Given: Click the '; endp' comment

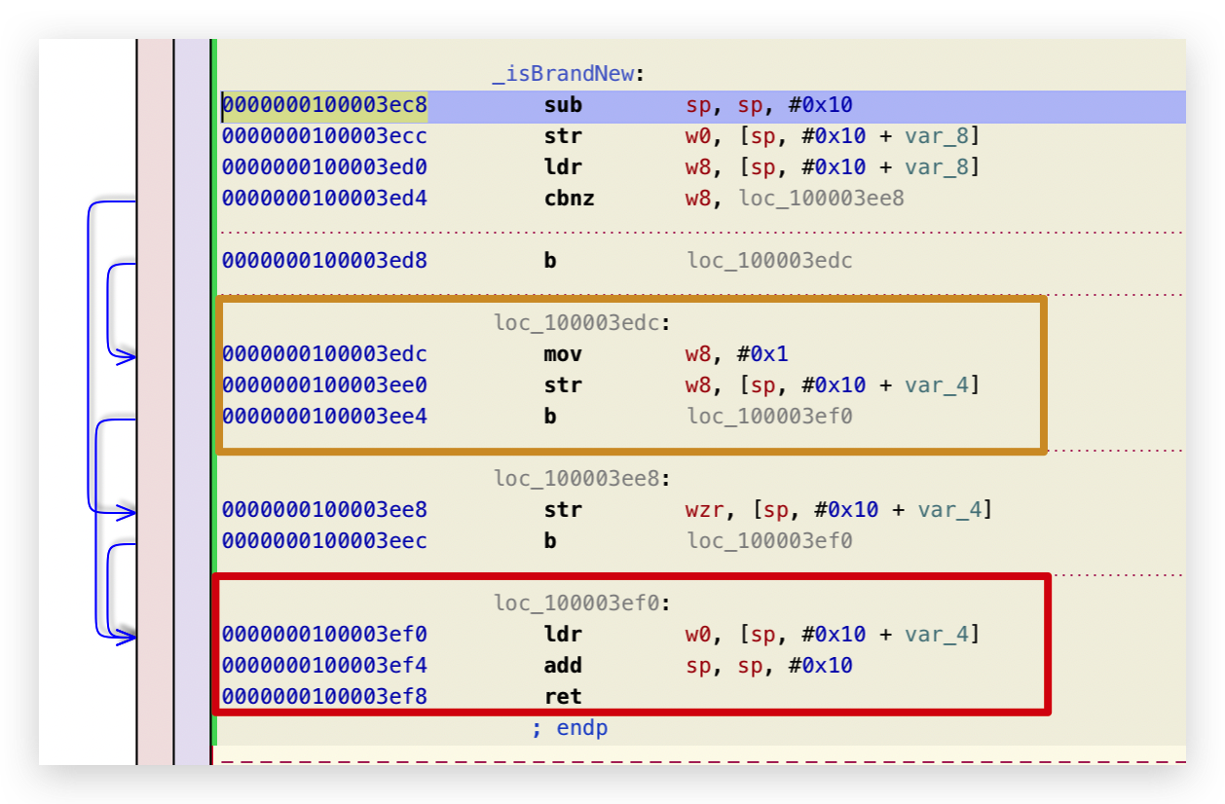Looking at the screenshot, I should (569, 728).
